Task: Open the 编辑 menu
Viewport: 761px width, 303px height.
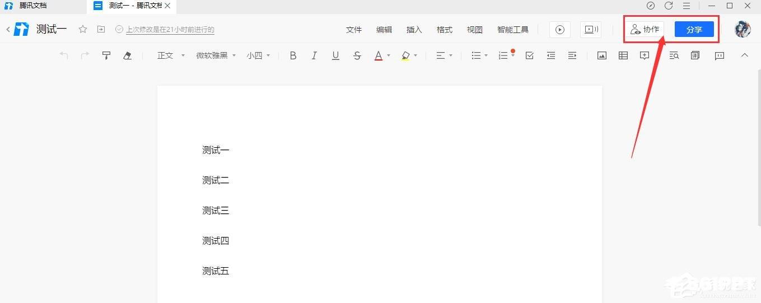Action: [384, 30]
